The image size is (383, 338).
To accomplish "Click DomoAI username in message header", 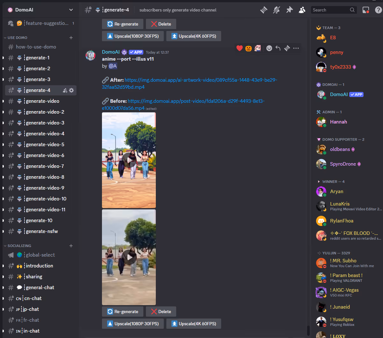I will tap(111, 52).
